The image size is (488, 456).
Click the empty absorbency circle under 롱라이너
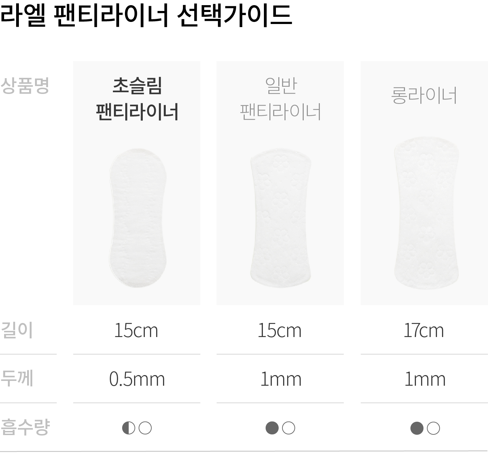(433, 428)
